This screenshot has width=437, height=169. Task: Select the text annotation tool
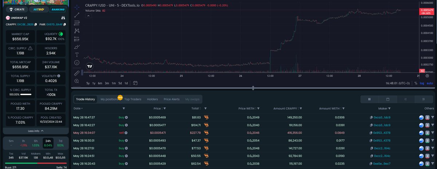tap(76, 55)
